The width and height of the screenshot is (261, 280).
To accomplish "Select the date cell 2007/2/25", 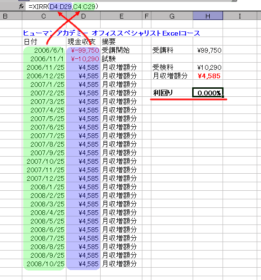I will [44, 93].
